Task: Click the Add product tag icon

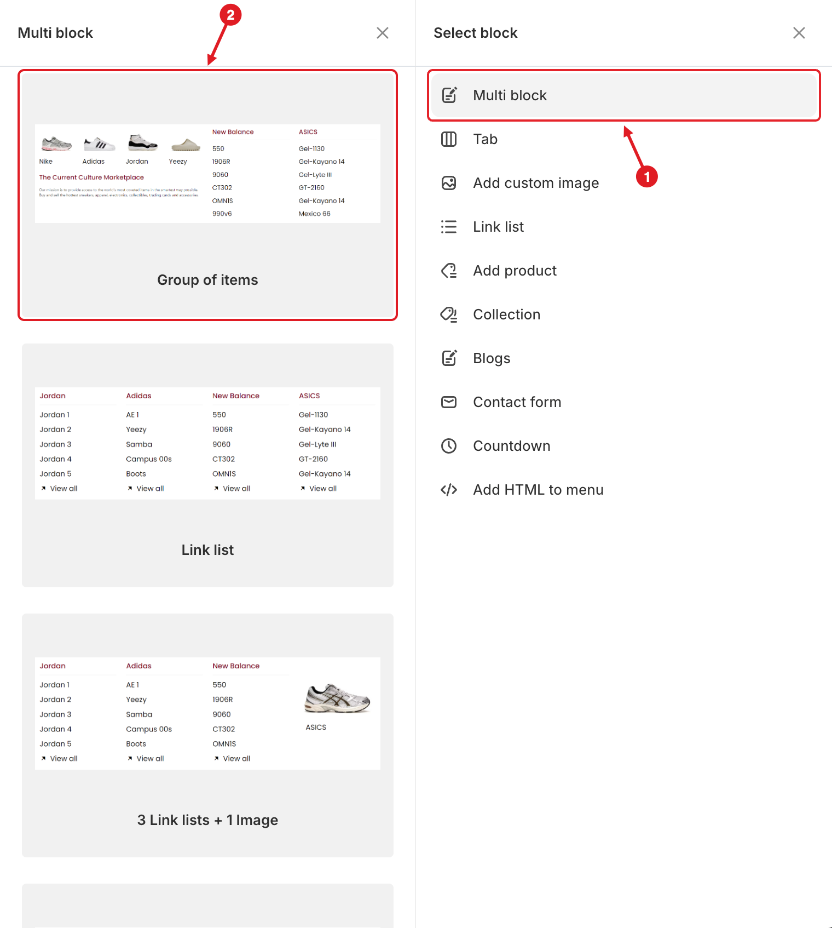Action: click(x=449, y=271)
